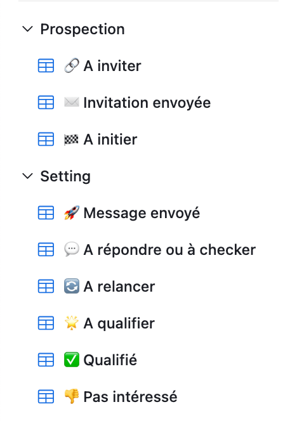Open the A relancer view
The image size is (297, 421).
tap(119, 287)
